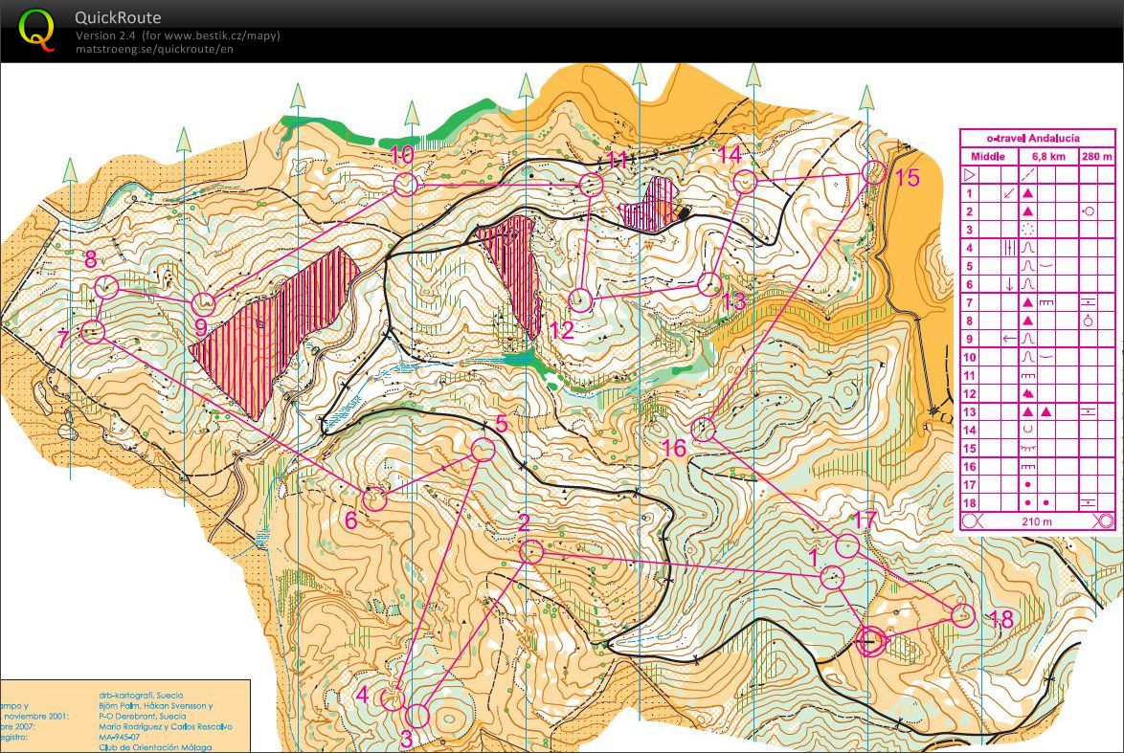The width and height of the screenshot is (1124, 753).
Task: Select control circle 2 on the map
Action: (x=531, y=552)
